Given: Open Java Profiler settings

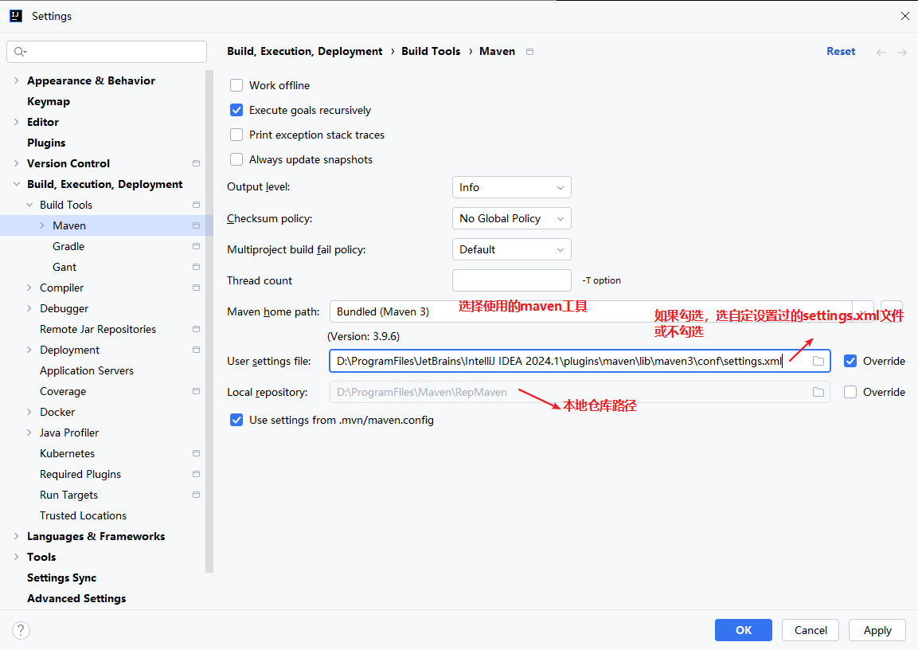Looking at the screenshot, I should point(69,433).
